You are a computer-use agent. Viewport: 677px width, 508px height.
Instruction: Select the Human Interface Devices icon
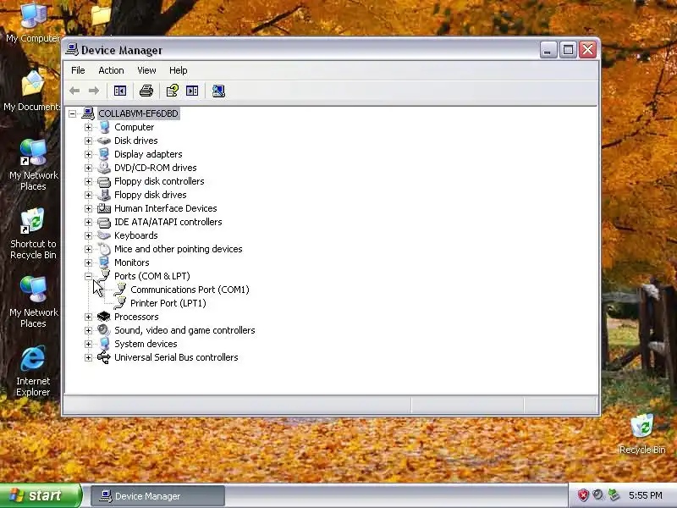(103, 208)
